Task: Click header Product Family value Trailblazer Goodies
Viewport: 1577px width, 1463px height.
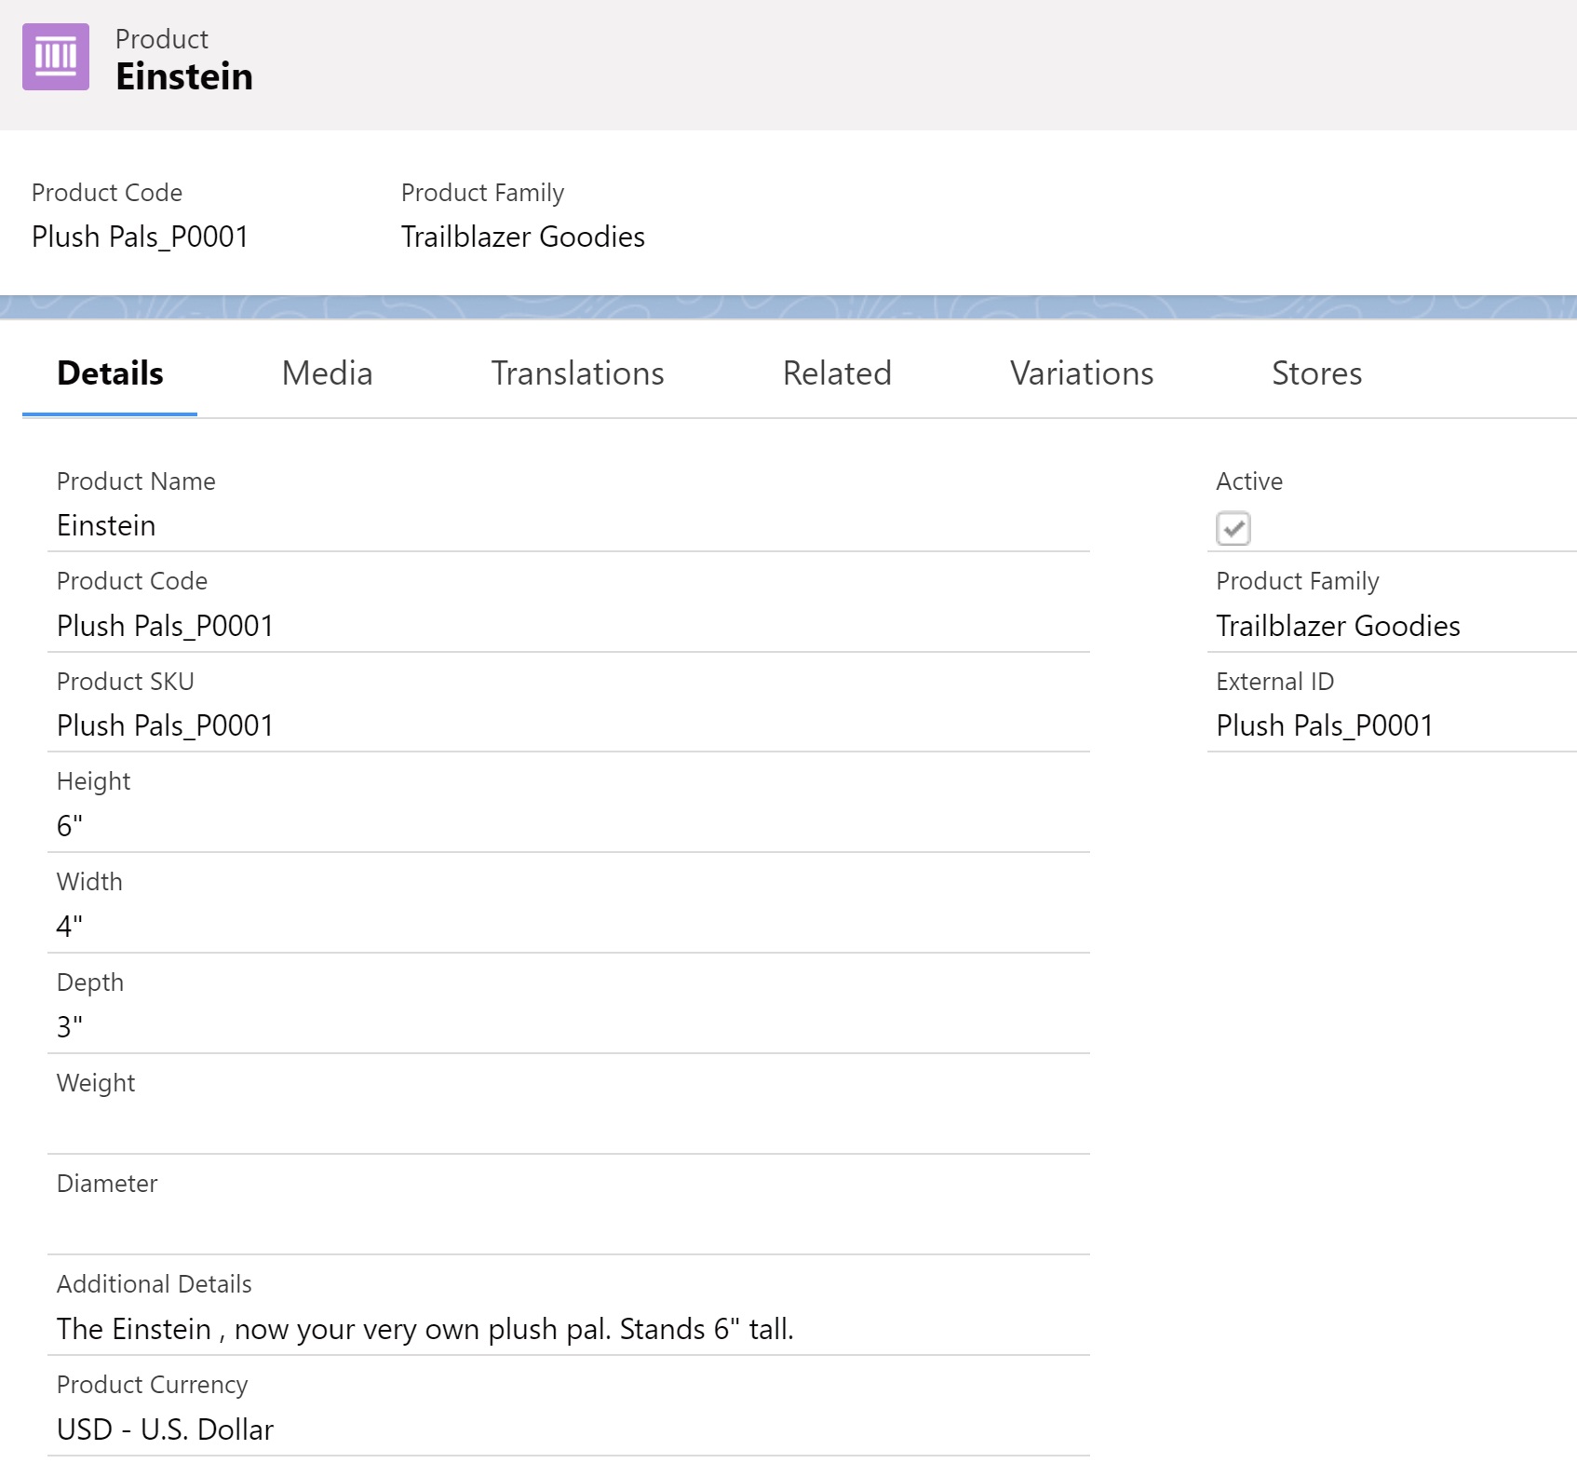Action: (x=522, y=237)
